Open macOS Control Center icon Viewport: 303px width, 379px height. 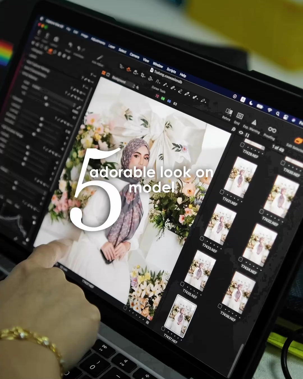pos(286,117)
